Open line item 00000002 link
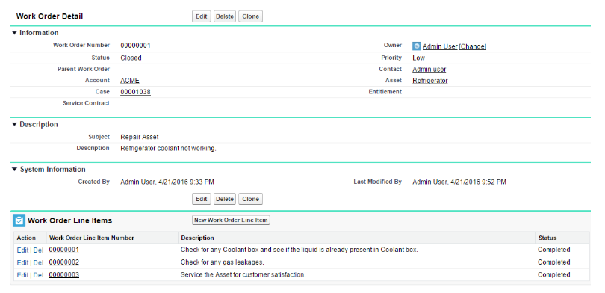This screenshot has width=605, height=293. [64, 262]
